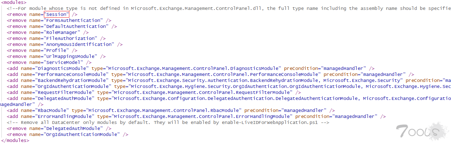Click the "FormsAuthentication" remove entry
Screen dimensions: 451x143
(73, 20)
